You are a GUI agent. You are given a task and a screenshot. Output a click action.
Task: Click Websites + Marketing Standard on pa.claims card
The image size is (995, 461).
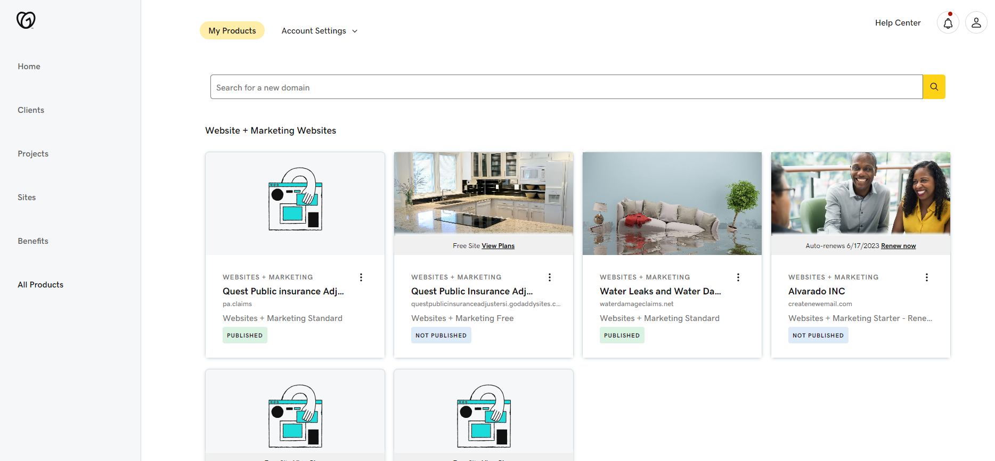click(282, 318)
